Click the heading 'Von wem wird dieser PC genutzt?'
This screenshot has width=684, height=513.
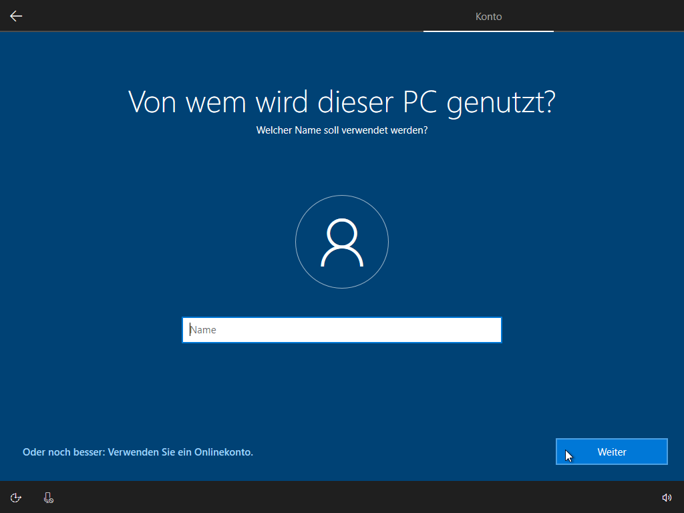pos(342,102)
